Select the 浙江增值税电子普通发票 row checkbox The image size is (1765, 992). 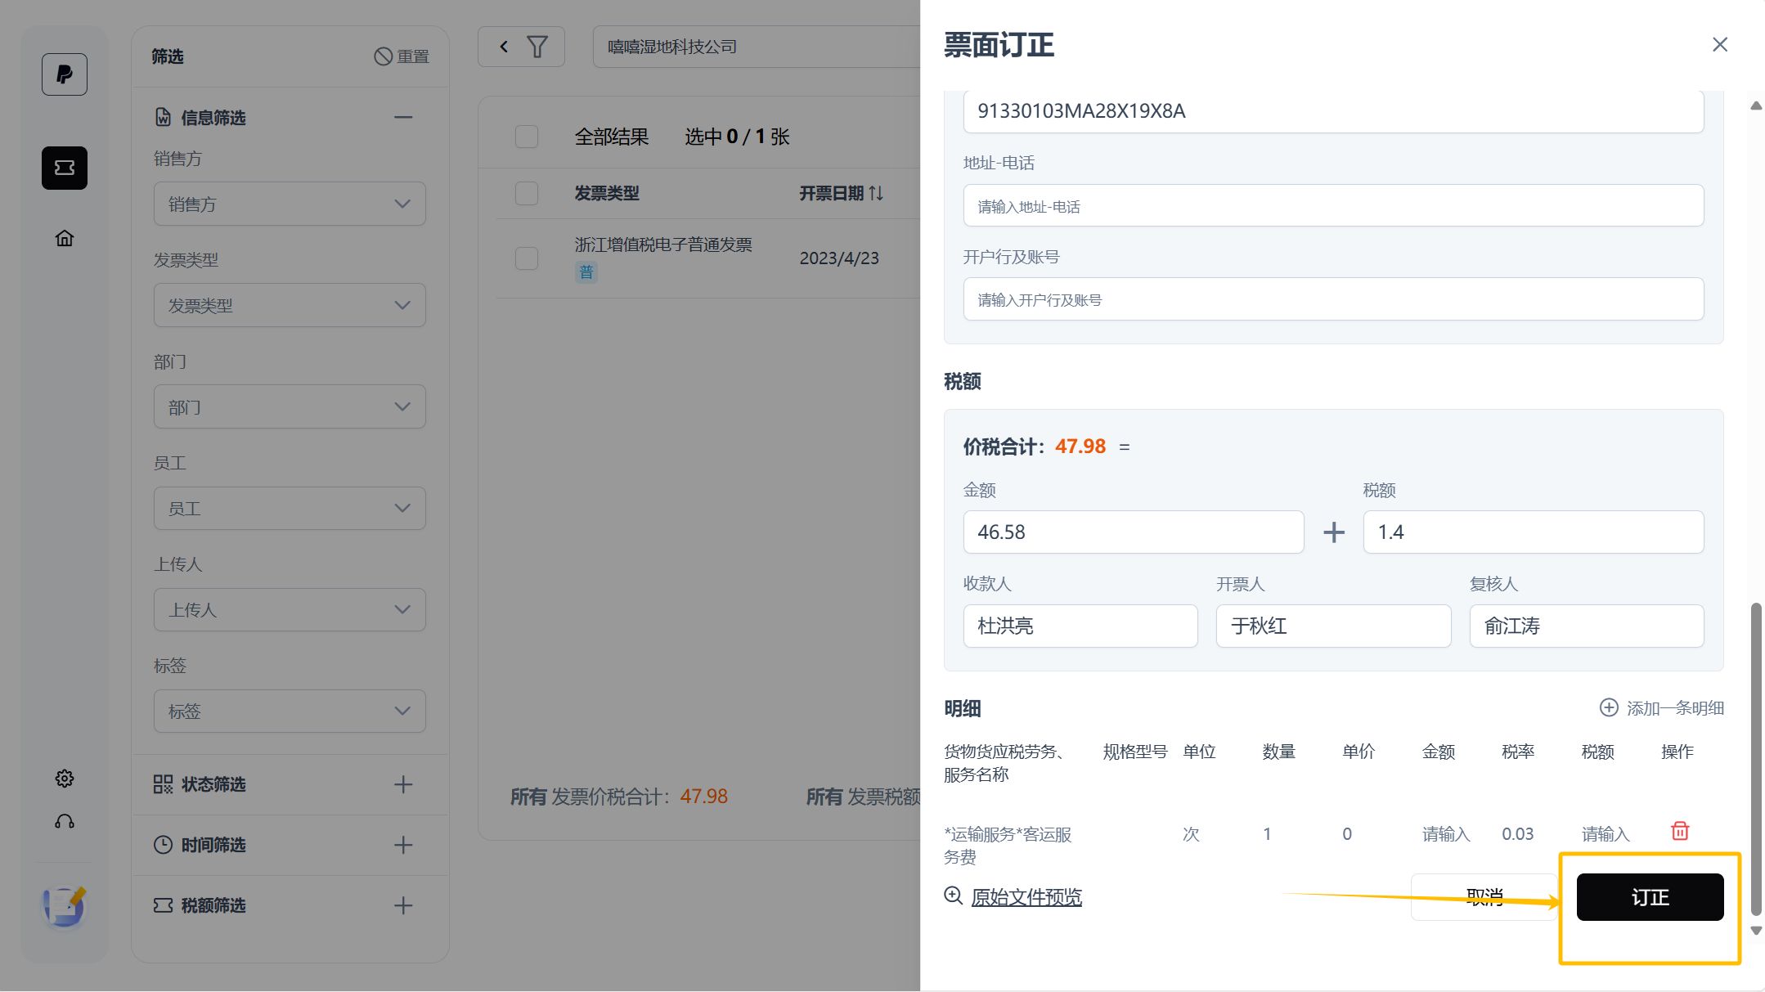527,258
